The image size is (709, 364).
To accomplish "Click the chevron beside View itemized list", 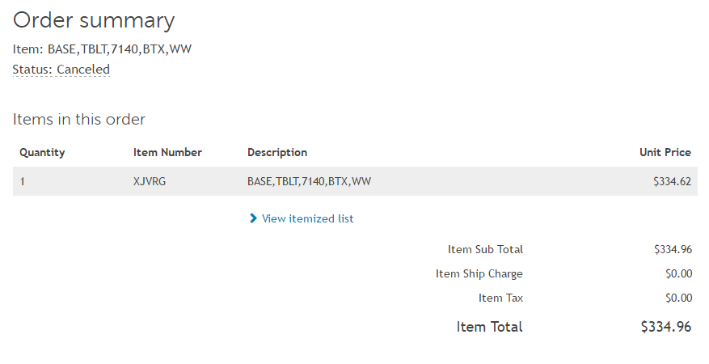I will tap(253, 218).
